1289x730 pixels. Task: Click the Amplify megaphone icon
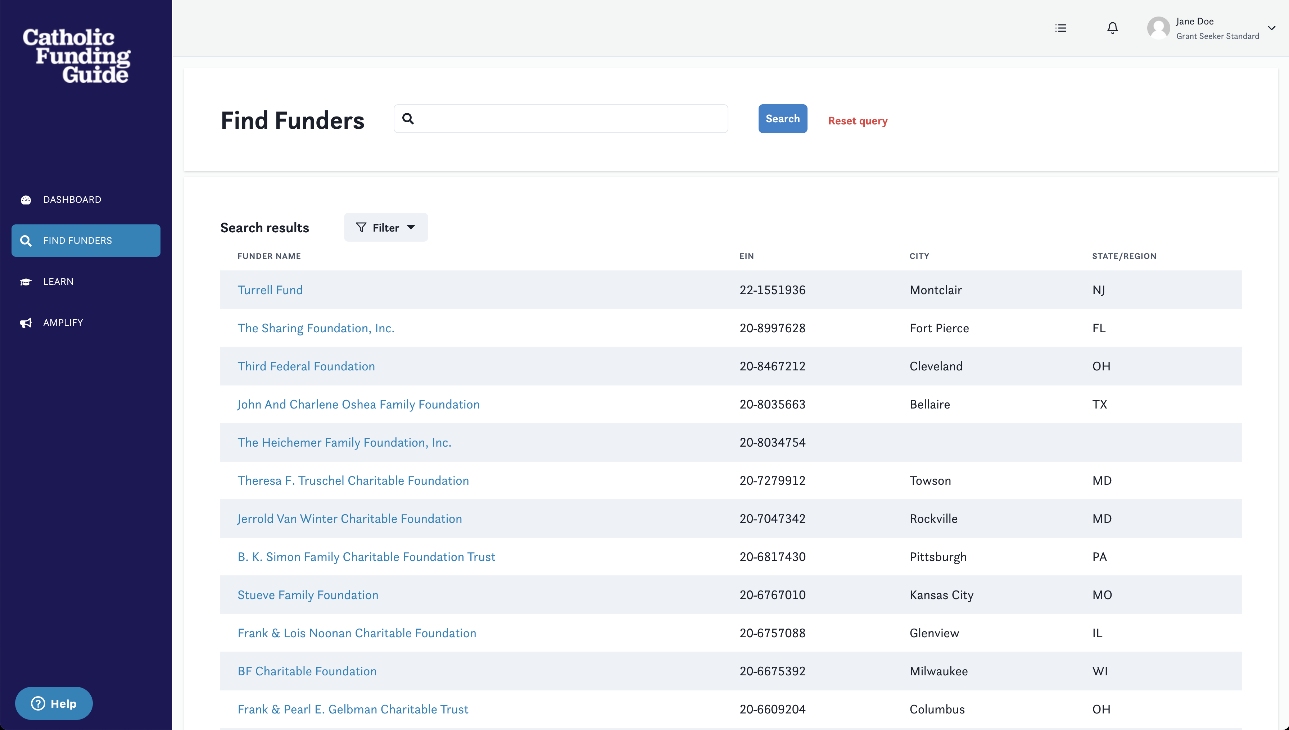pos(26,322)
